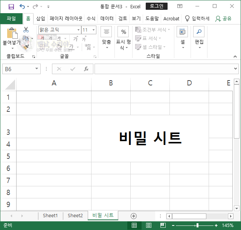Click the cell borders icon
The image size is (241, 230).
(42, 47)
